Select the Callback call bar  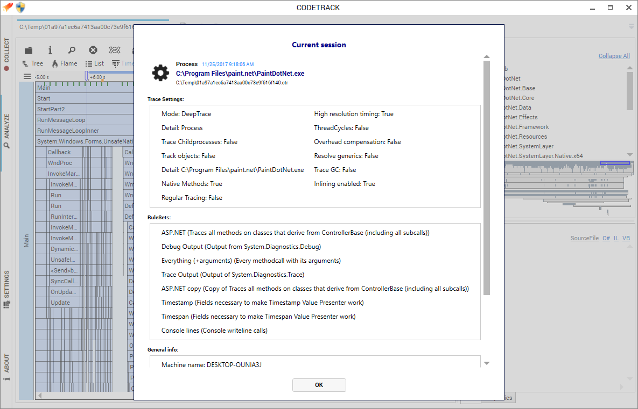tap(64, 152)
